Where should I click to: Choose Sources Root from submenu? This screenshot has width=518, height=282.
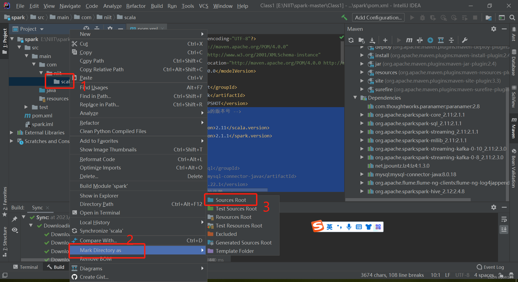pos(231,200)
